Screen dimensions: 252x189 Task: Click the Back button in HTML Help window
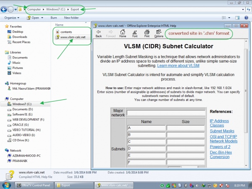[99, 34]
